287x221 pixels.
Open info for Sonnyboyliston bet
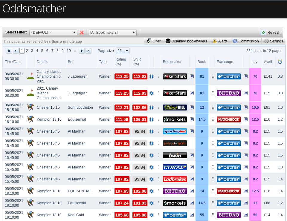(x=152, y=108)
